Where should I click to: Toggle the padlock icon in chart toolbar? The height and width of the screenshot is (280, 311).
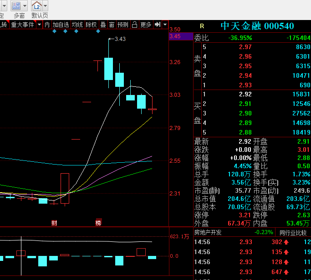coord(134,25)
